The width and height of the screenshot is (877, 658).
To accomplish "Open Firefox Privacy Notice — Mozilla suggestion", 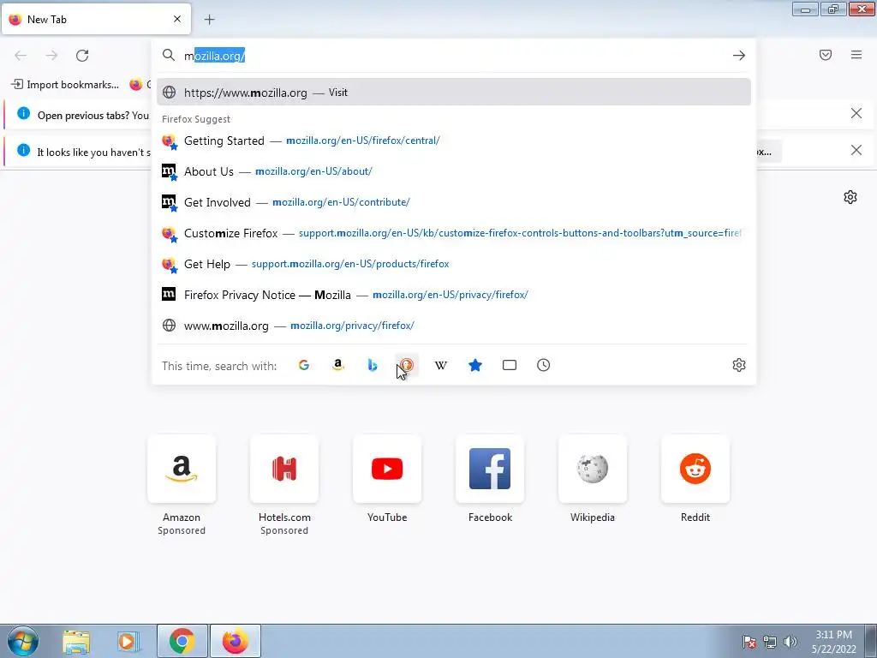I will tap(454, 295).
